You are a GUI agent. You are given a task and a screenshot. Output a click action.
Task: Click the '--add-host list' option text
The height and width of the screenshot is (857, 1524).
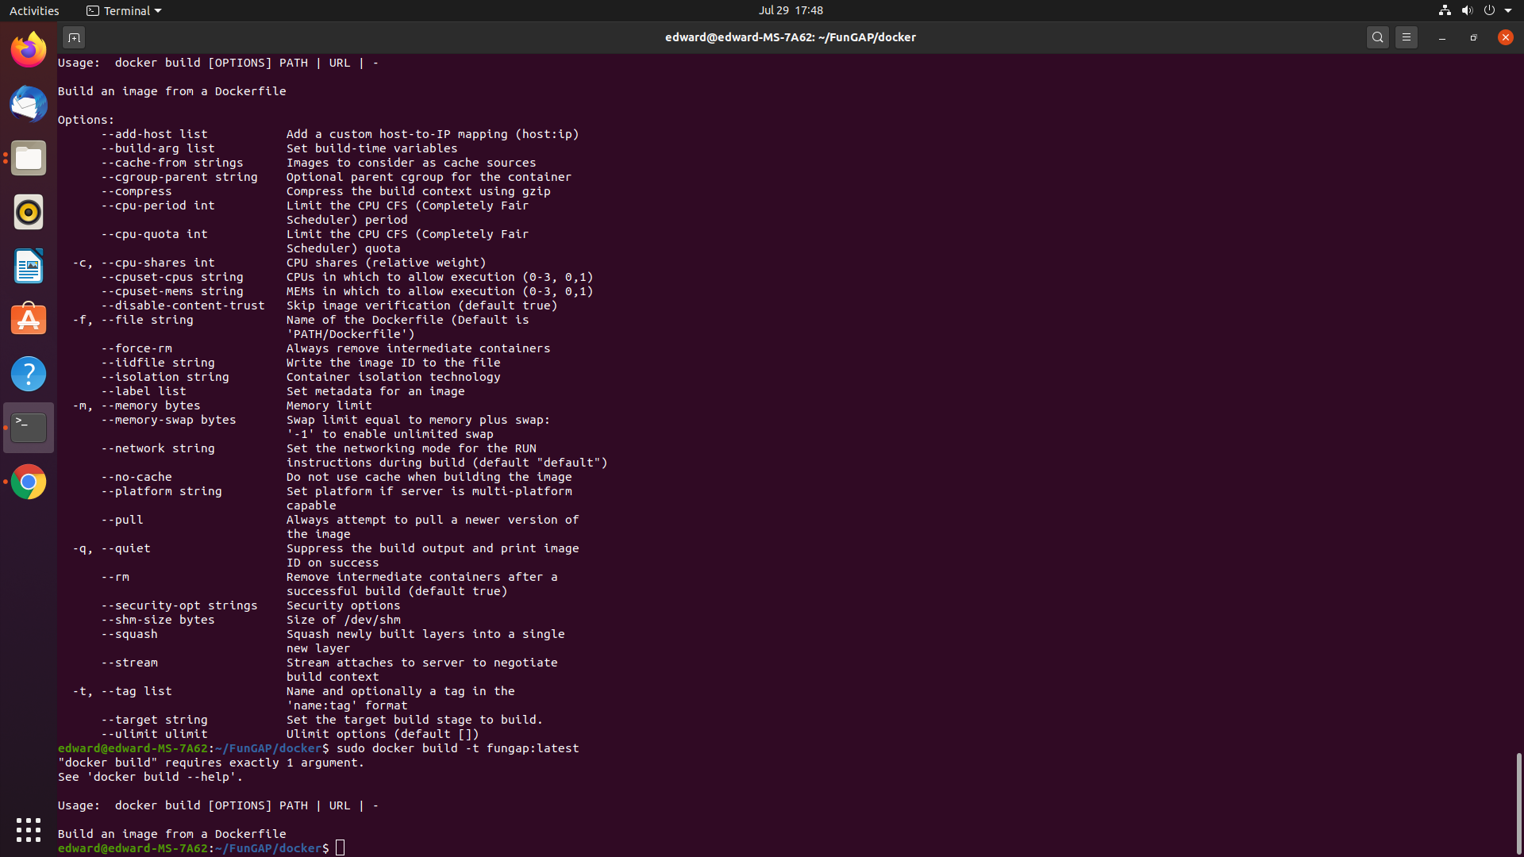(154, 134)
